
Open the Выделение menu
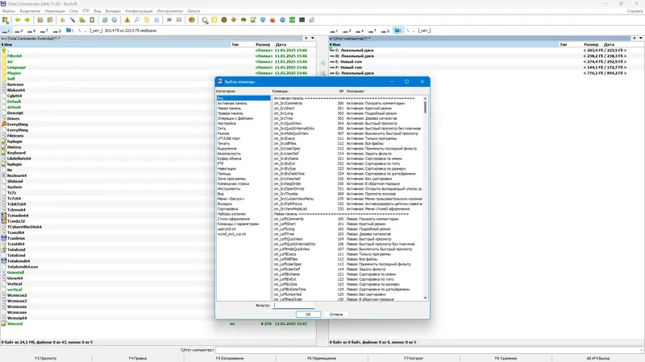[30, 11]
